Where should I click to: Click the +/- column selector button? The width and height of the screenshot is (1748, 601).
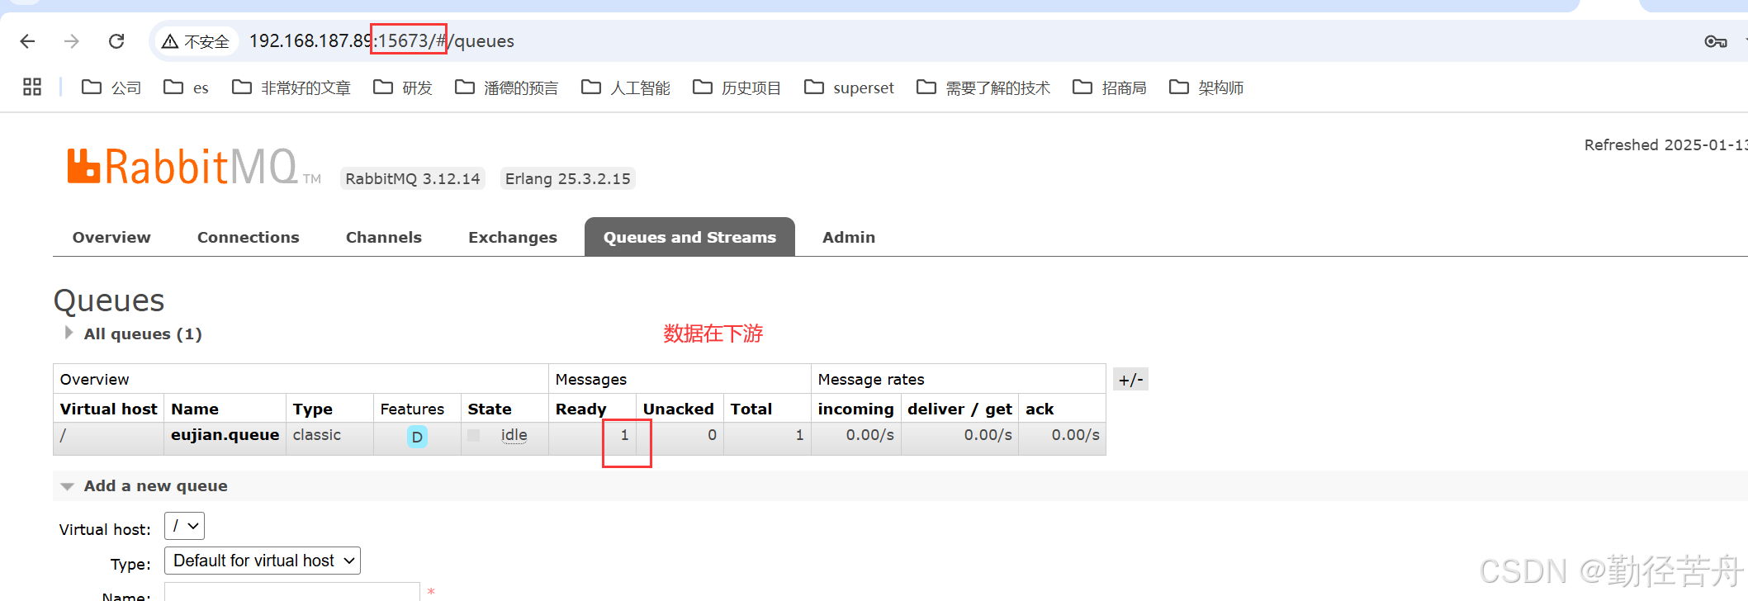pyautogui.click(x=1130, y=380)
